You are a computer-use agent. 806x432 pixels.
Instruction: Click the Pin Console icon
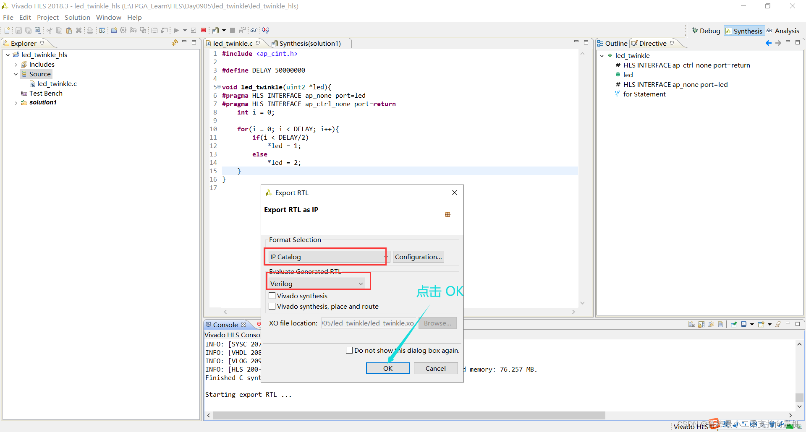734,324
